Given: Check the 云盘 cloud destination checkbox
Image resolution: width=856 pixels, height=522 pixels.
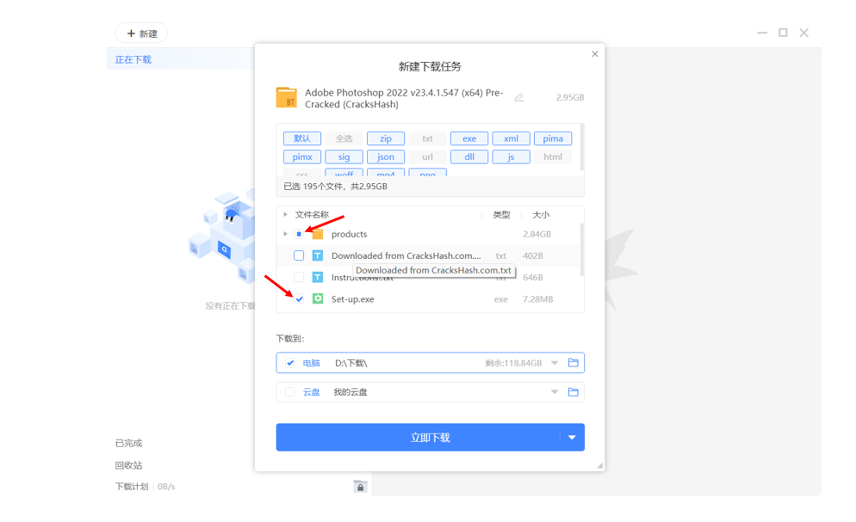Looking at the screenshot, I should point(290,392).
